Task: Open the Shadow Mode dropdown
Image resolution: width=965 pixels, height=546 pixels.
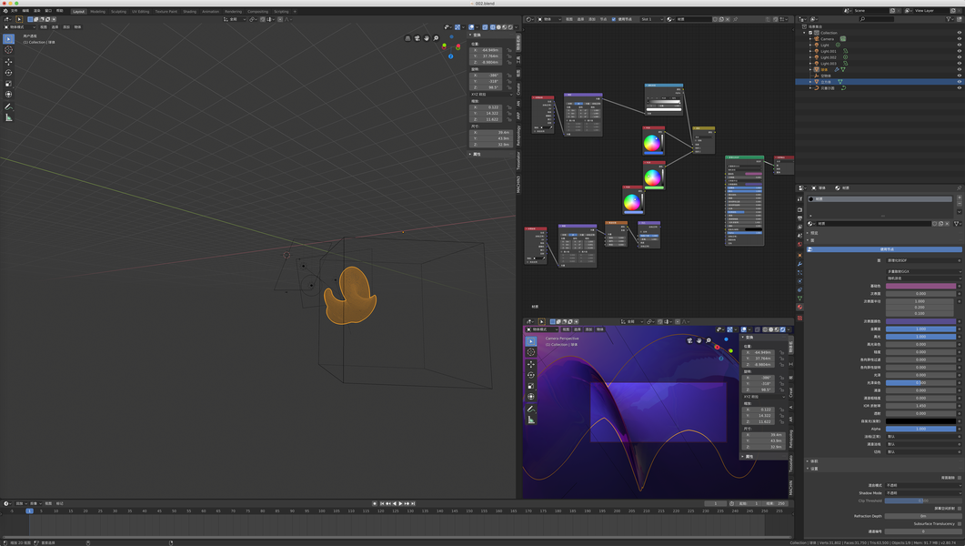Action: point(923,493)
